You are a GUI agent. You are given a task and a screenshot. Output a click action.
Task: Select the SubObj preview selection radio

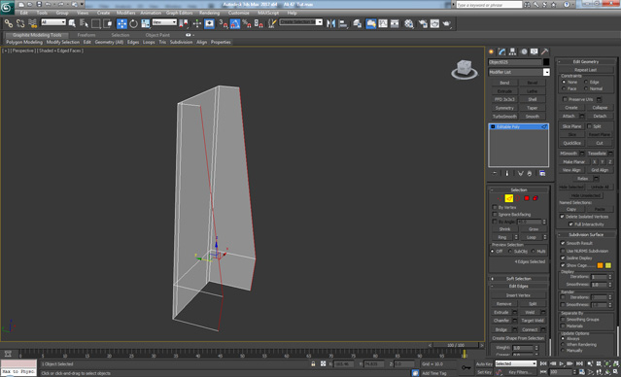[x=510, y=252]
